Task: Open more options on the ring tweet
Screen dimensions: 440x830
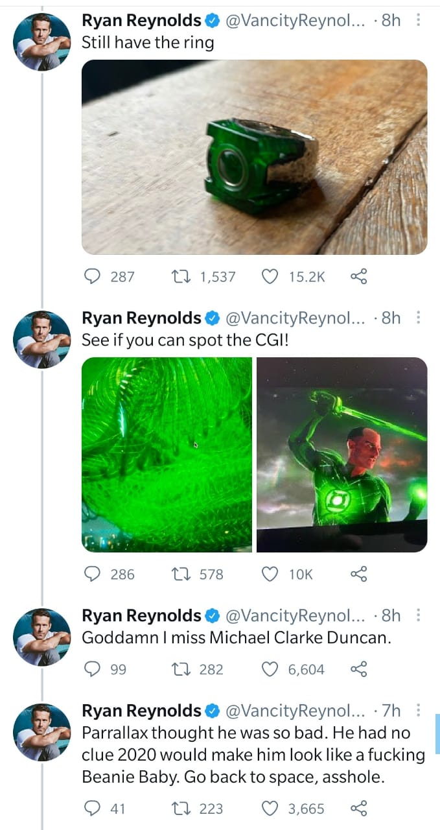Action: click(418, 21)
